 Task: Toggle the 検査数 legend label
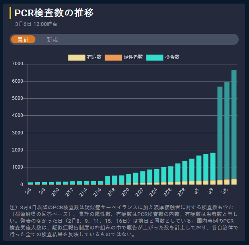coord(172,57)
